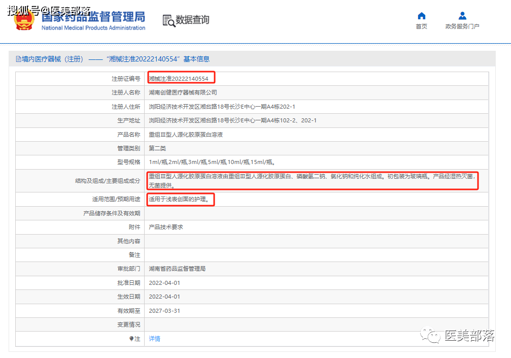Click the 数据查询 heading text
This screenshot has height=358, width=511.
pos(192,20)
